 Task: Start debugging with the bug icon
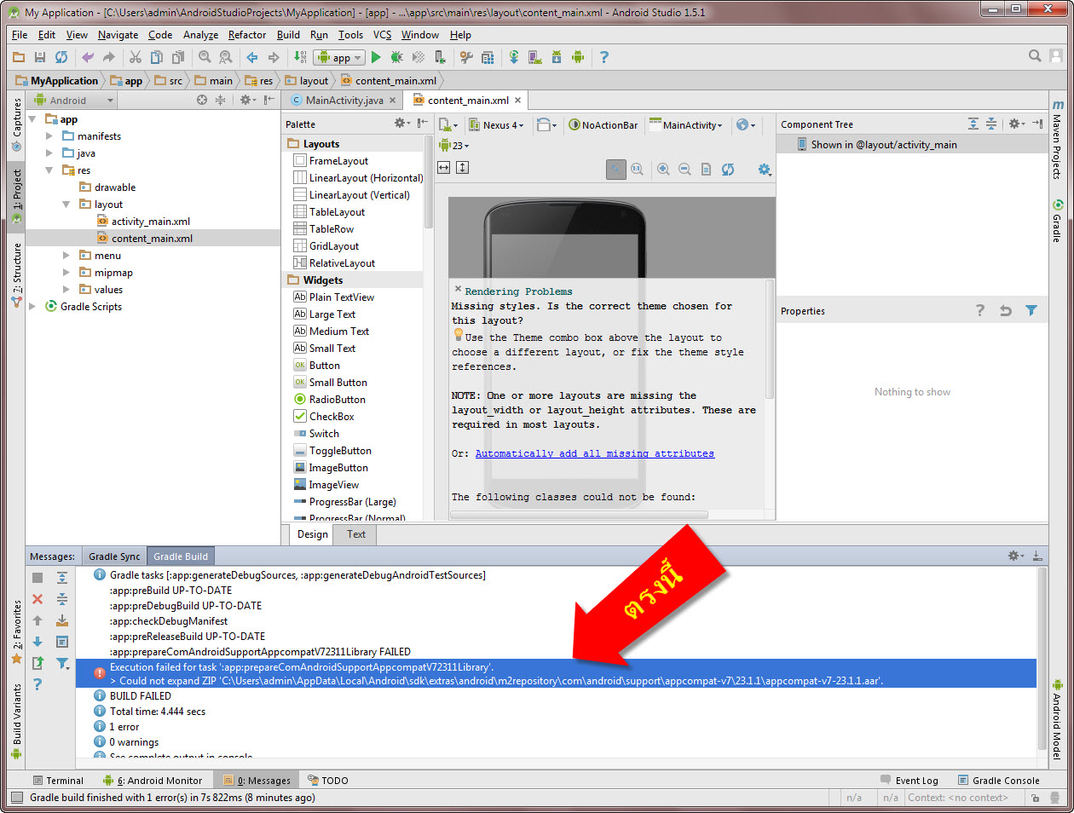[396, 57]
